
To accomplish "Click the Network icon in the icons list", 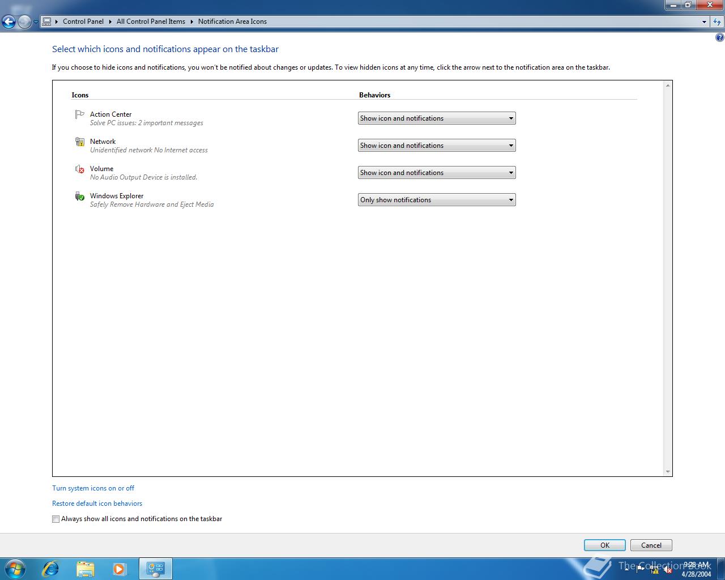I will tap(80, 142).
